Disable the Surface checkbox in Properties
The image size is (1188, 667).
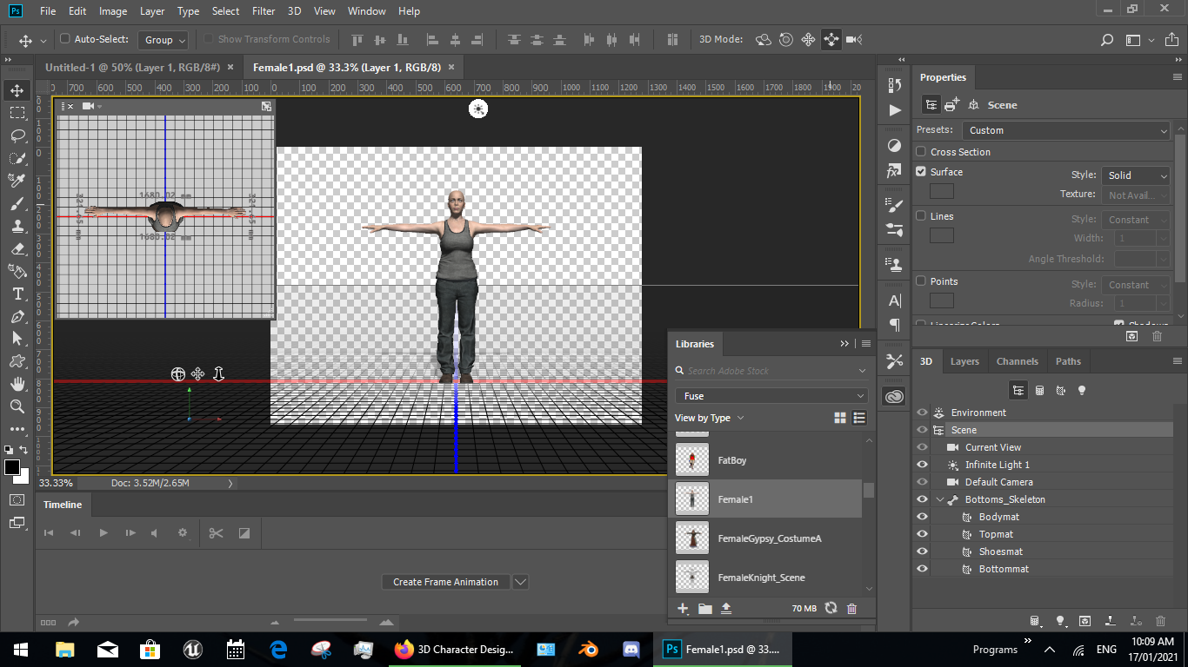click(x=919, y=172)
